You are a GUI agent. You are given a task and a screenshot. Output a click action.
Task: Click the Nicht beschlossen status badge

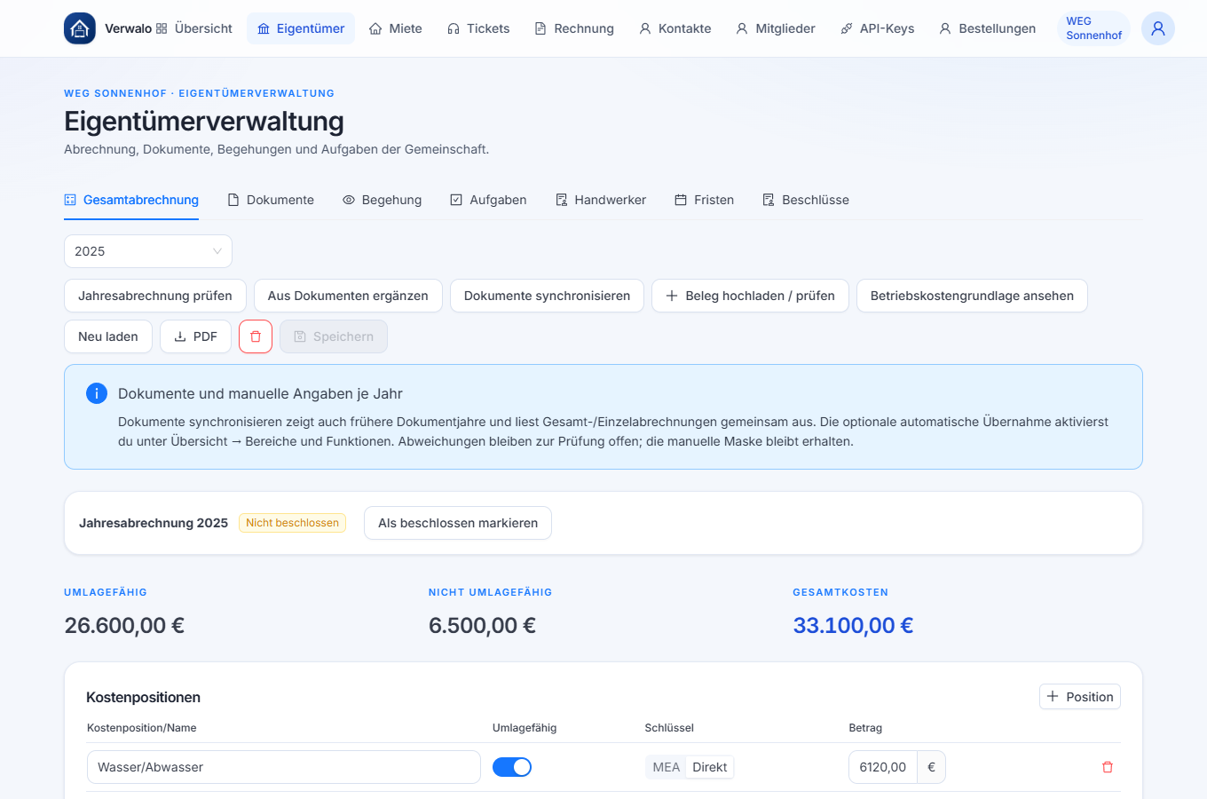[292, 523]
